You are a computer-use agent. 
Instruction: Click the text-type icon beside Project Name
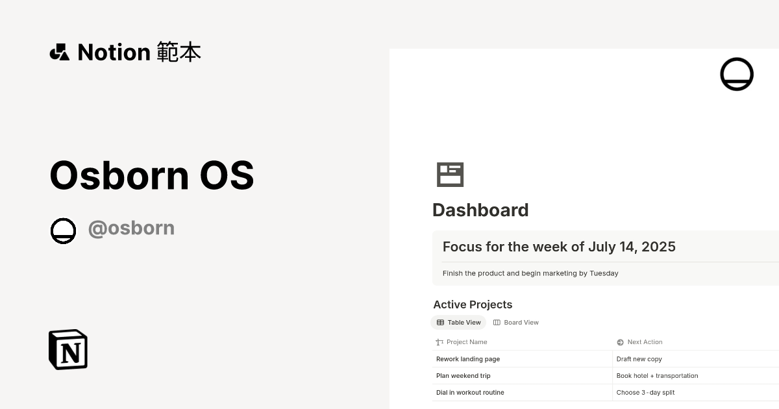[439, 342]
